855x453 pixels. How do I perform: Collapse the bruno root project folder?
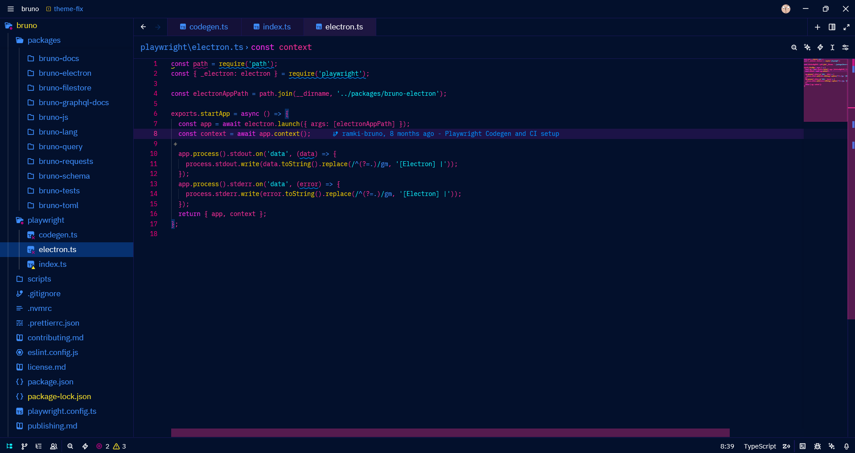[27, 25]
